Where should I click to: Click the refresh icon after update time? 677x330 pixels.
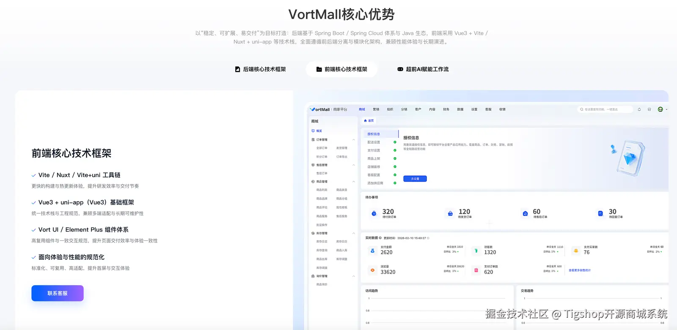428,238
